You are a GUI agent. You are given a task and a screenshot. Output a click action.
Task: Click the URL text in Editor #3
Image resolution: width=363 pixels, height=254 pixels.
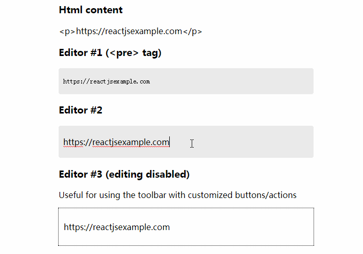click(117, 227)
